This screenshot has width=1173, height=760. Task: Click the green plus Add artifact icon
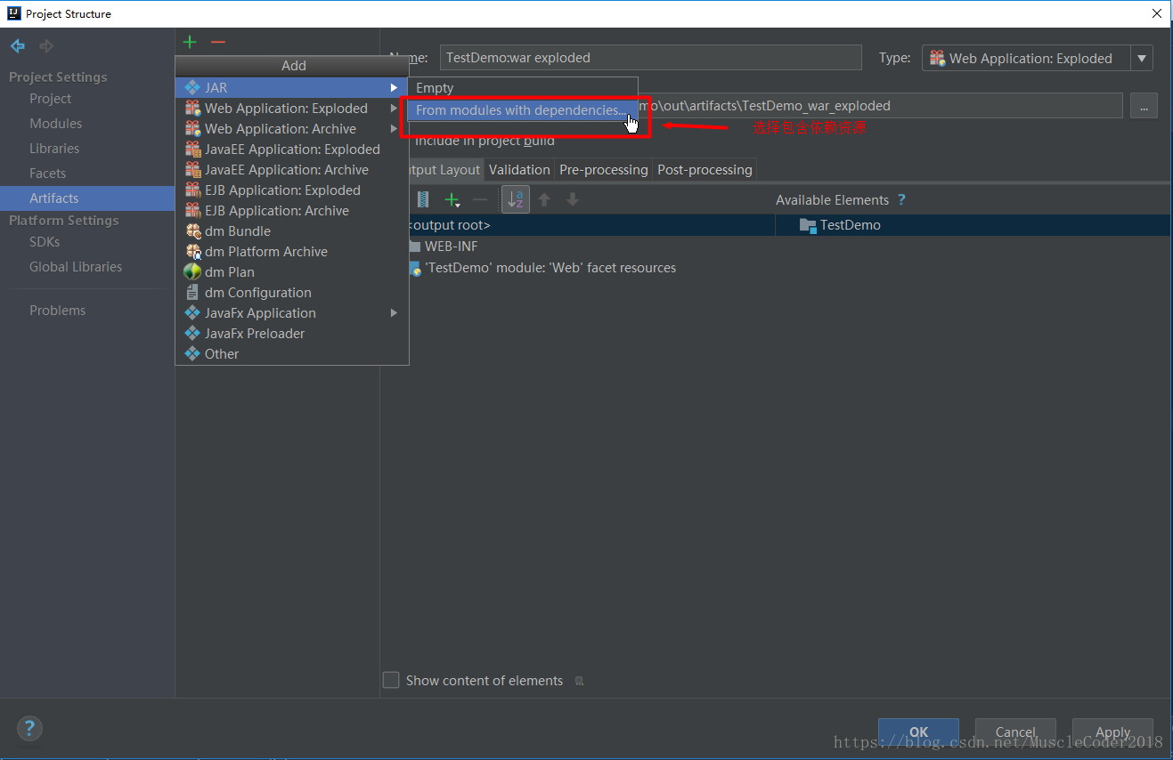click(190, 43)
